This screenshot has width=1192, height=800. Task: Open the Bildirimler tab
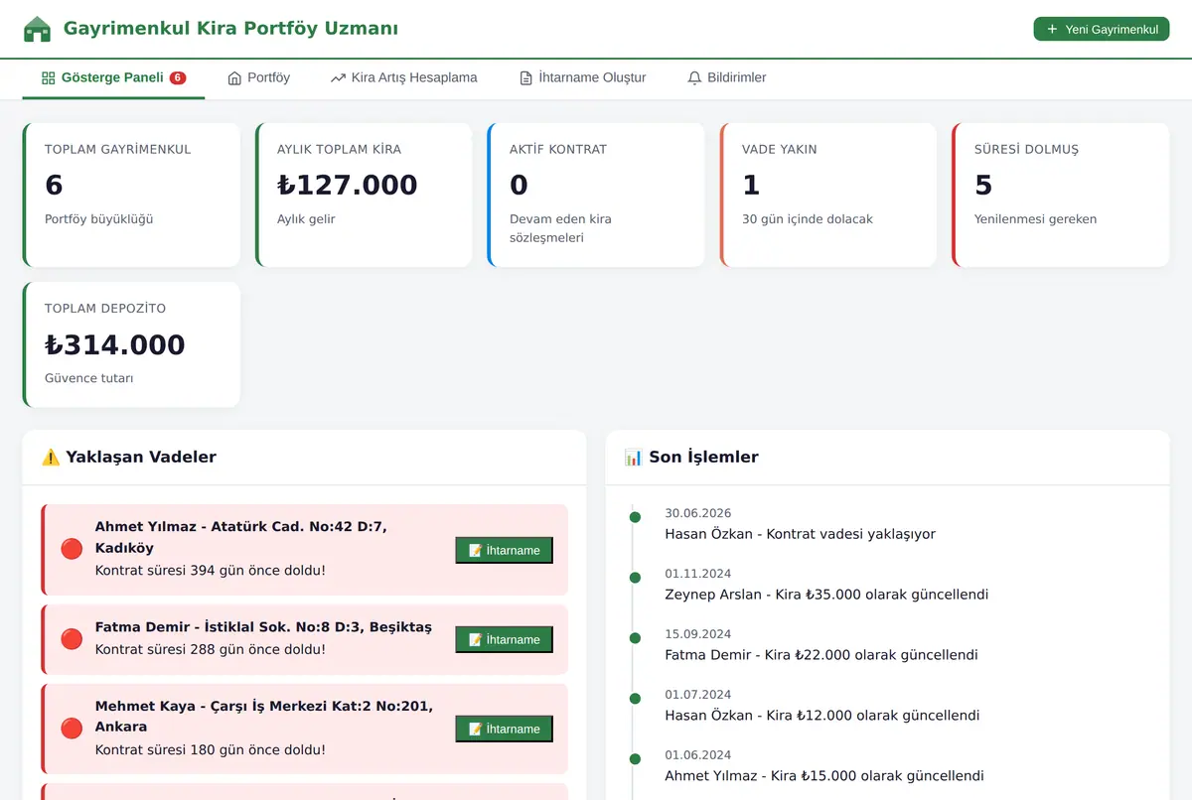click(x=727, y=77)
